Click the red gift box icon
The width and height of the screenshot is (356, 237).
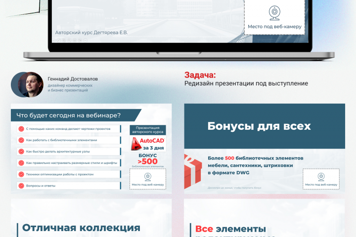[192, 171]
